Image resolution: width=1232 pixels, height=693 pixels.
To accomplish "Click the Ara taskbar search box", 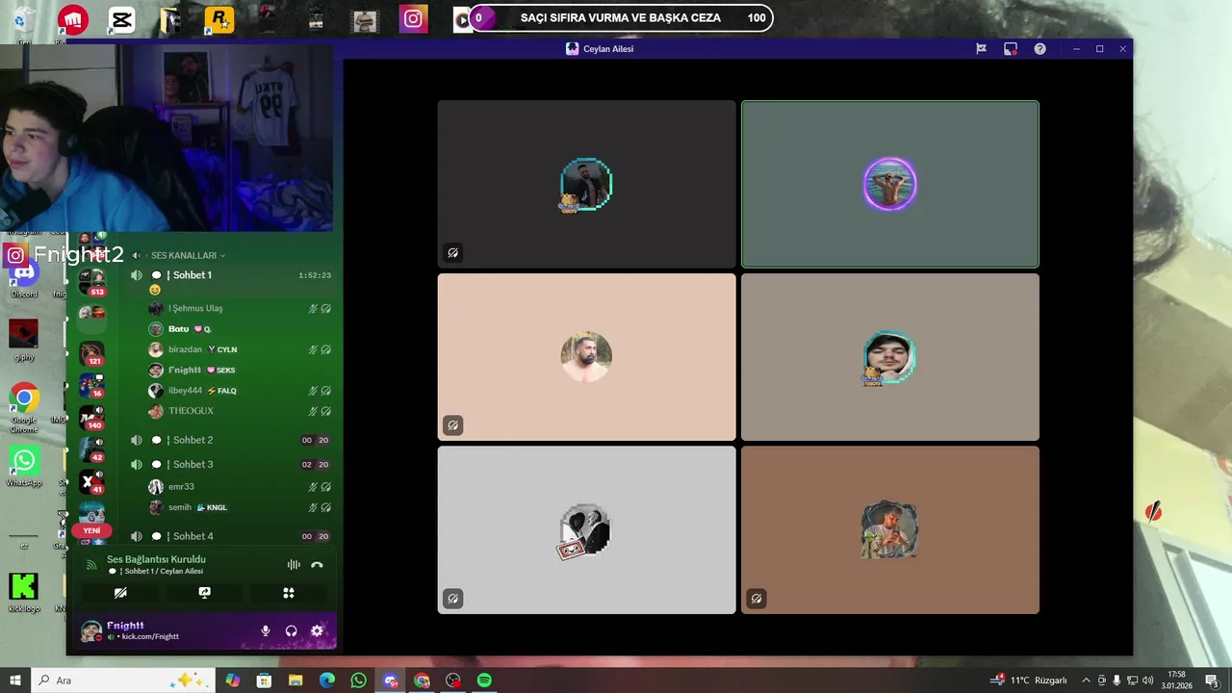I will click(125, 680).
